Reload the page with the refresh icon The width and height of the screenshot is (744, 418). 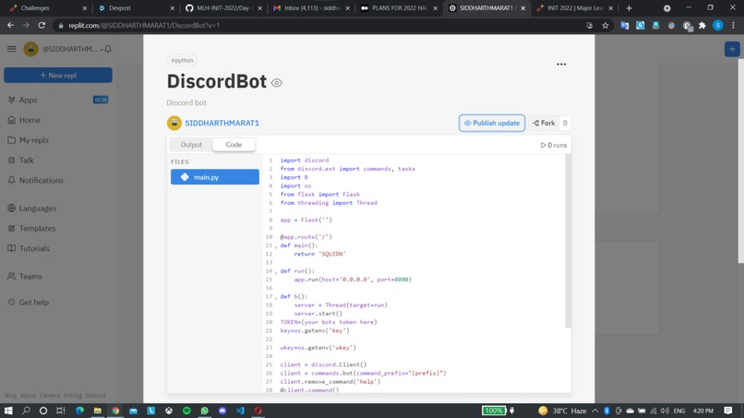(x=42, y=25)
